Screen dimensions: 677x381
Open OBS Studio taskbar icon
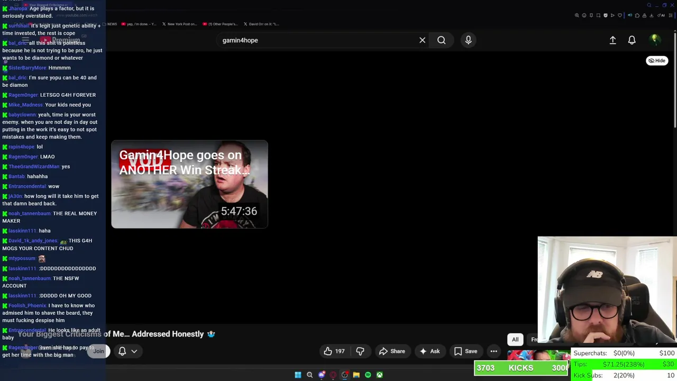coord(344,375)
